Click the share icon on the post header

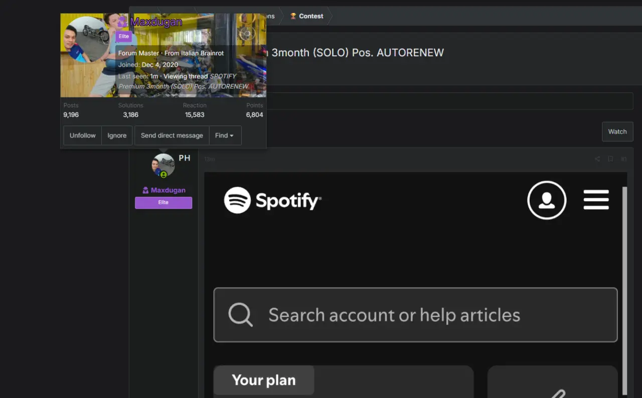(x=597, y=159)
